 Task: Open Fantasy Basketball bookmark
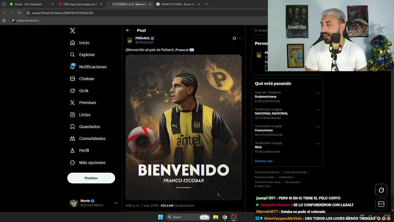26,21
